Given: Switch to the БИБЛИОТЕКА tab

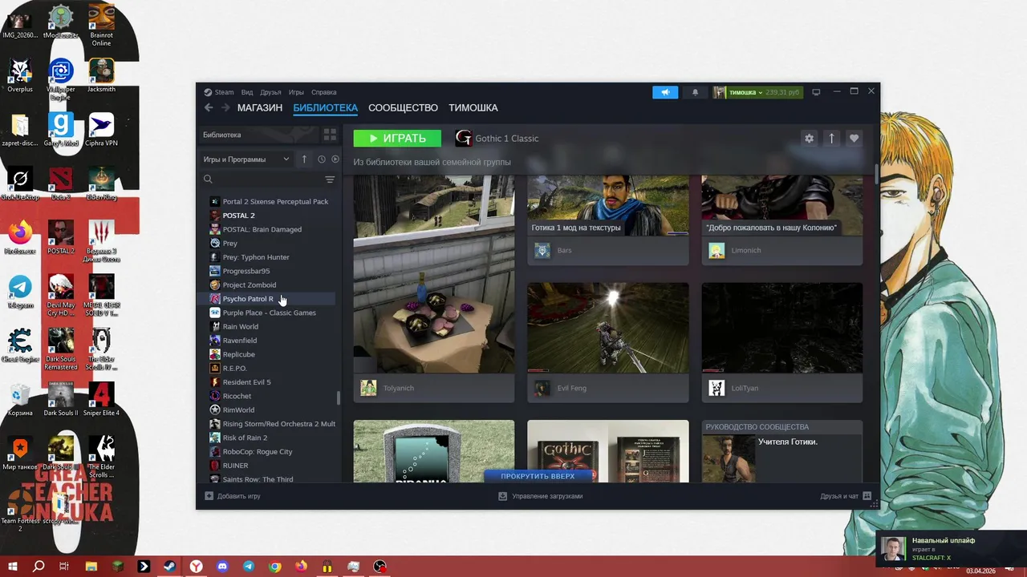Looking at the screenshot, I should (325, 107).
